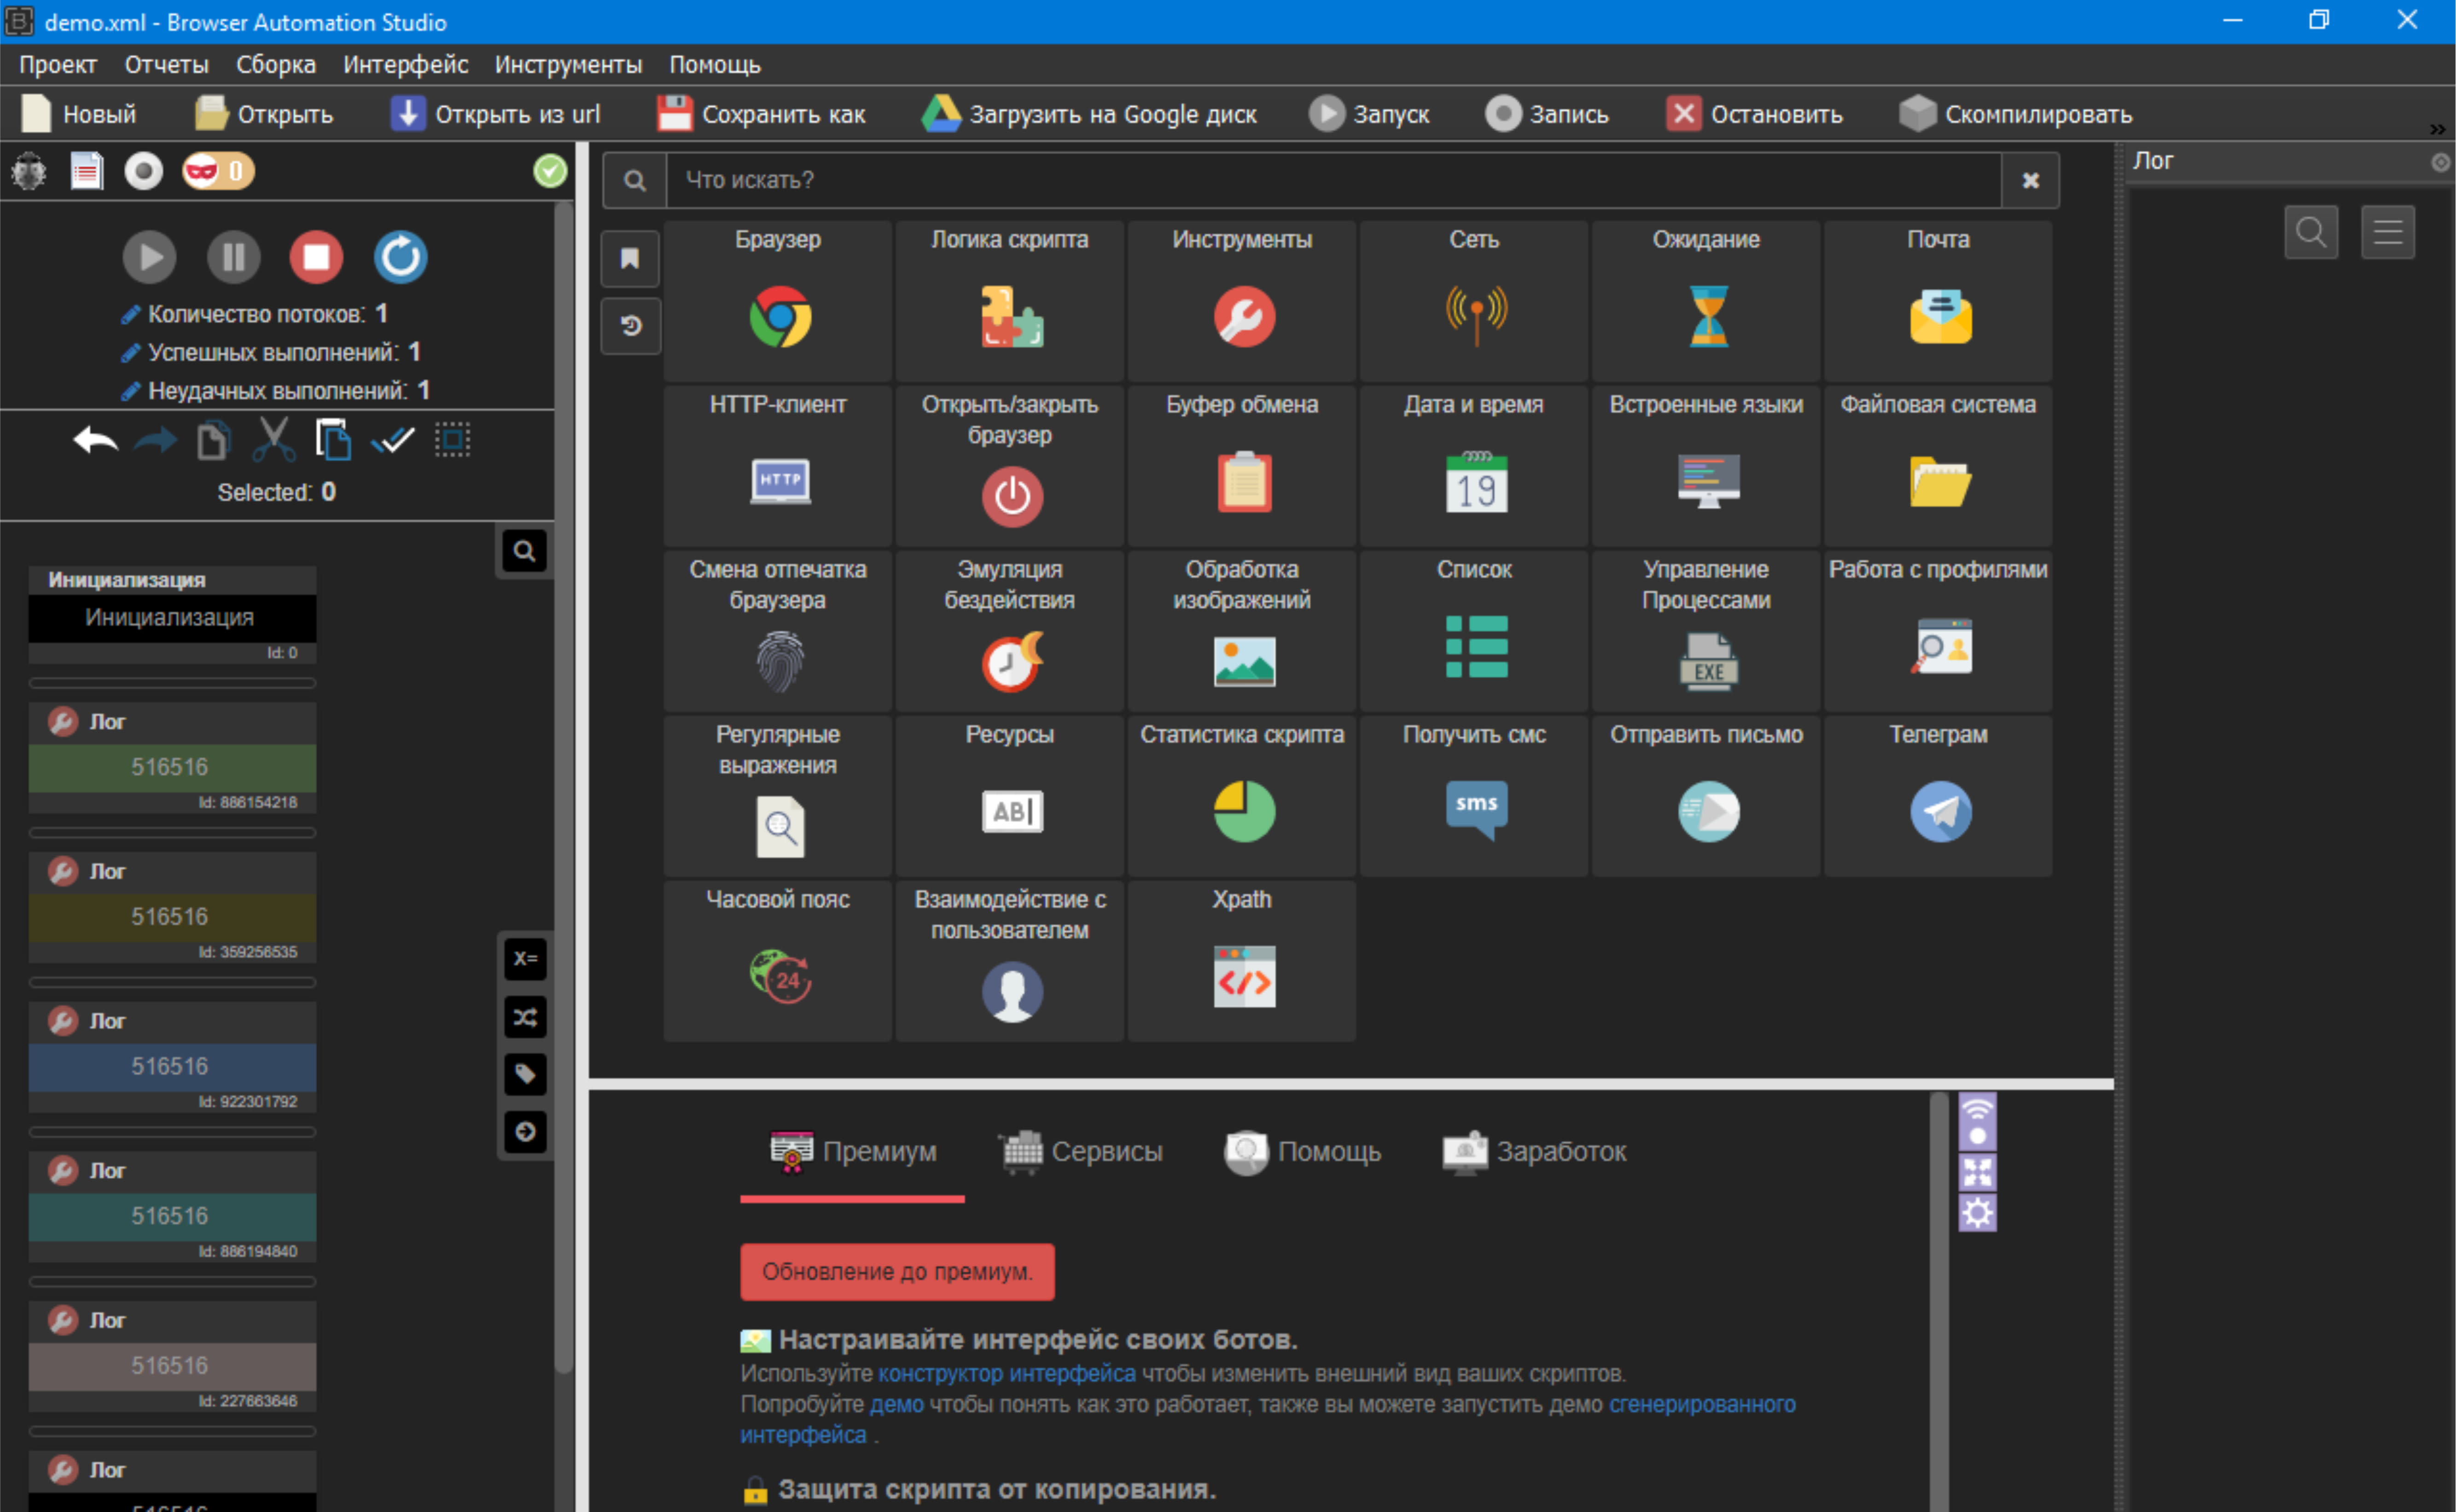This screenshot has height=1512, width=2456.
Task: Open the Инструменты menu
Action: (x=567, y=65)
